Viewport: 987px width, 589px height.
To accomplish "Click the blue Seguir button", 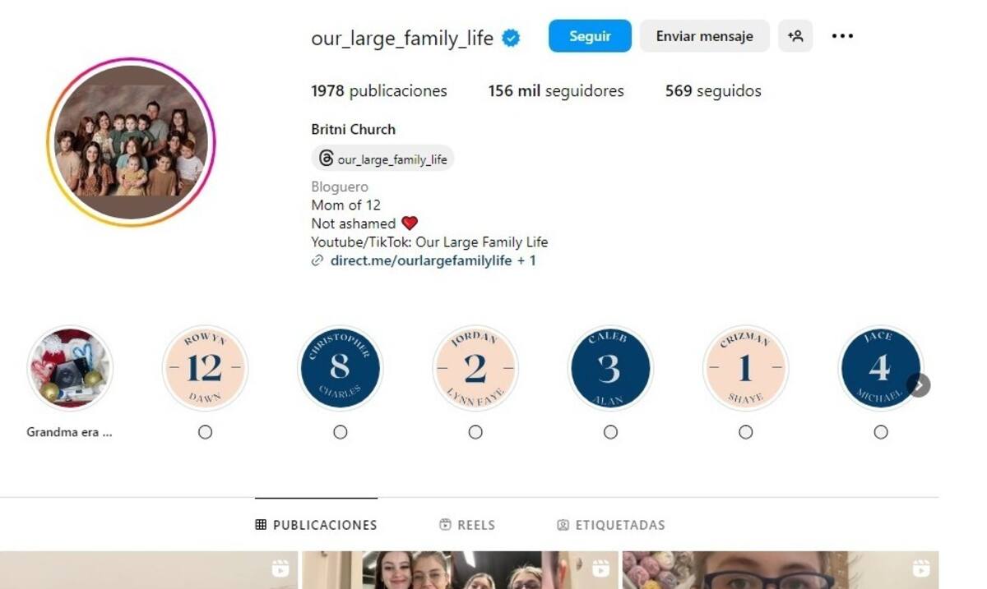I will coord(590,36).
